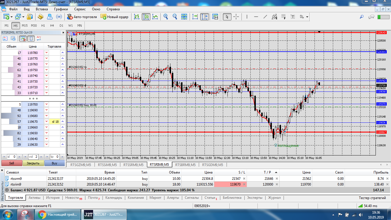Click the tile windows icon
The image size is (391, 220).
pos(184,17)
